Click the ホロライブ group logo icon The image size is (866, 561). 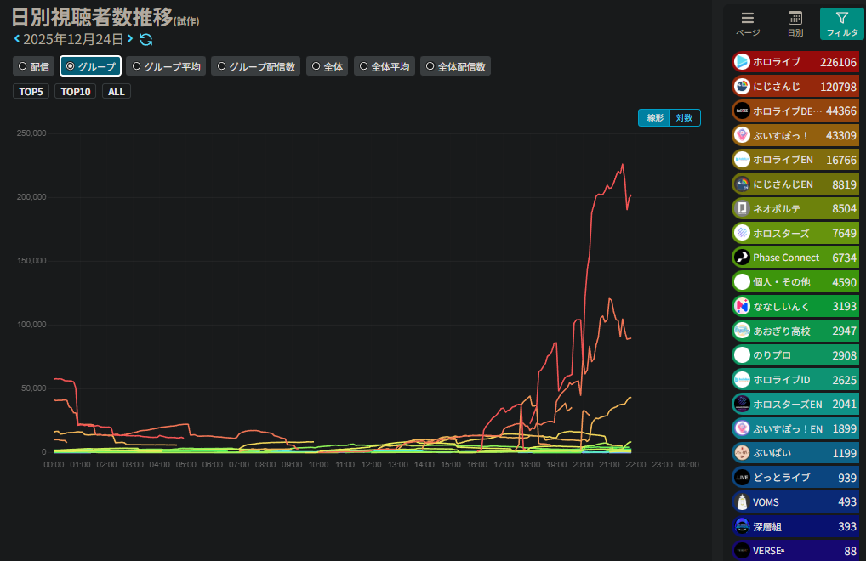(x=742, y=62)
